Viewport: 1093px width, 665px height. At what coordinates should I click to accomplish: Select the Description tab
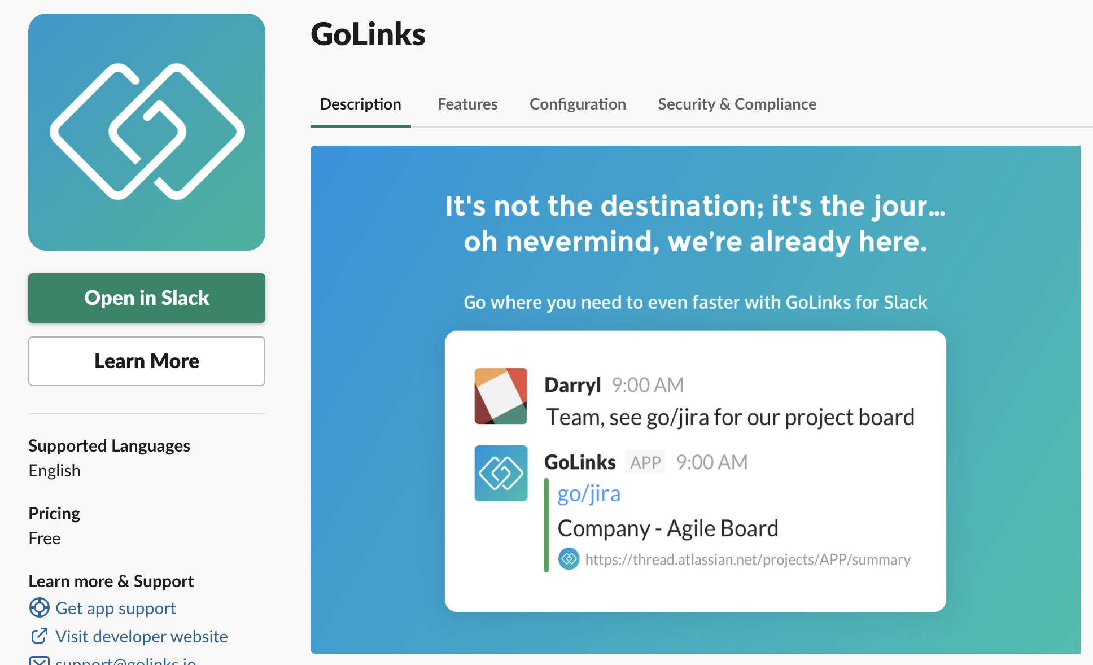coord(360,104)
